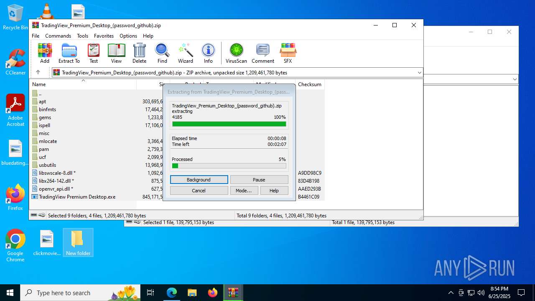Click the Background button in extraction dialog
Viewport: 535px width, 301px height.
(x=199, y=180)
